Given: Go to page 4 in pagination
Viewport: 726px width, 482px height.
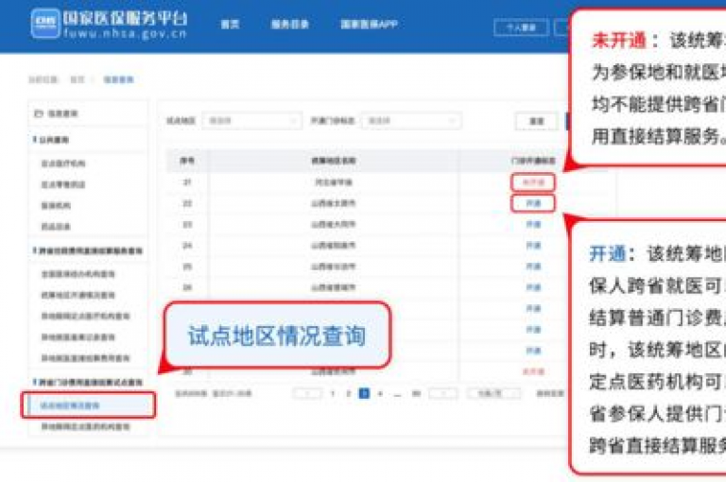Looking at the screenshot, I should point(380,393).
